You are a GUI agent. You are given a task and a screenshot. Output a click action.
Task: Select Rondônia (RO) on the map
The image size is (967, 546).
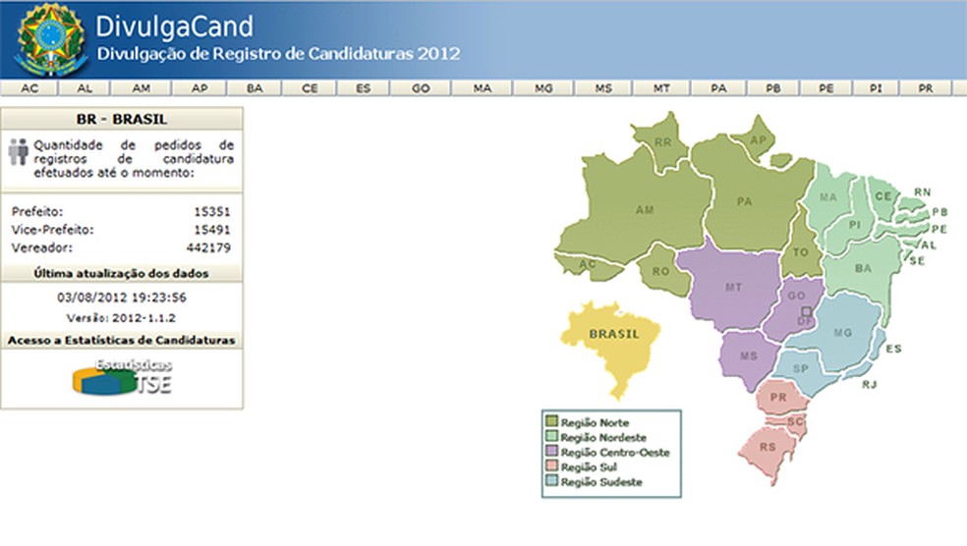point(661,271)
